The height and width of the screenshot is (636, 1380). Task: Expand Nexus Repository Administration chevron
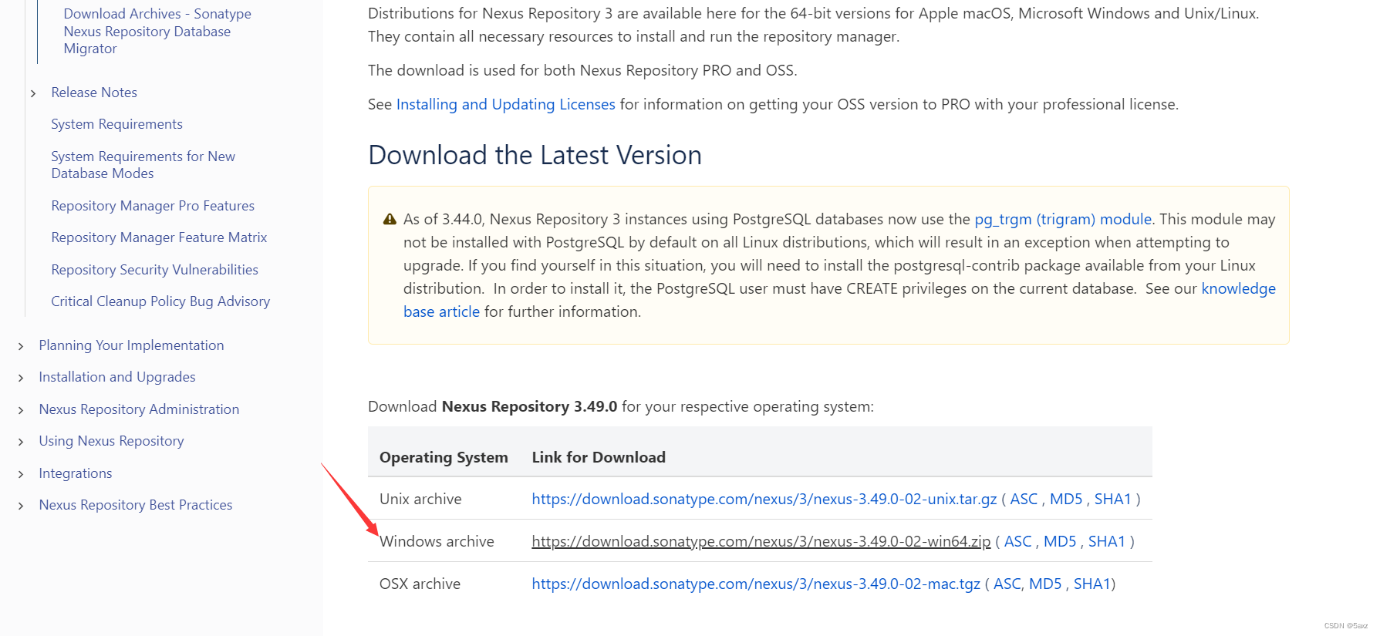(x=21, y=410)
